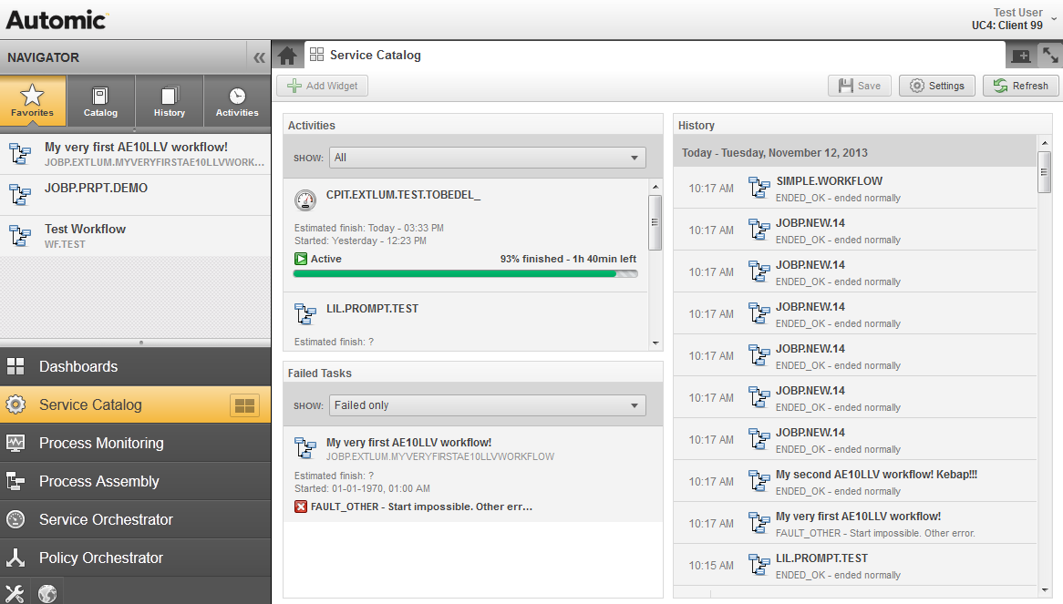1063x604 pixels.
Task: Click the grid layout icon in Service Catalog row
Action: 244,405
